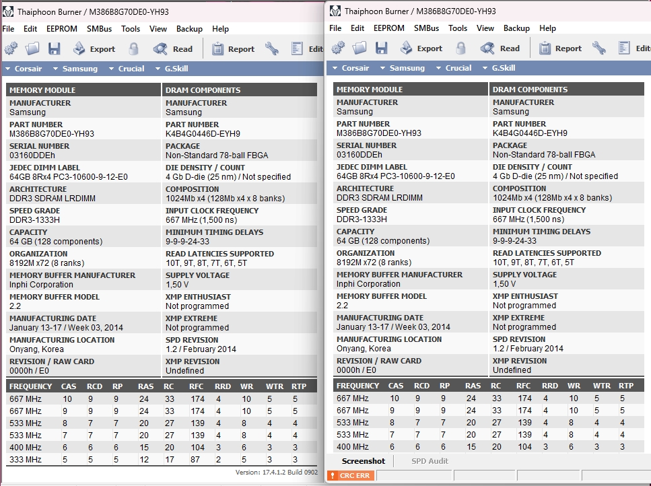
Task: Click Inphi Corporation value in right window
Action: click(368, 284)
